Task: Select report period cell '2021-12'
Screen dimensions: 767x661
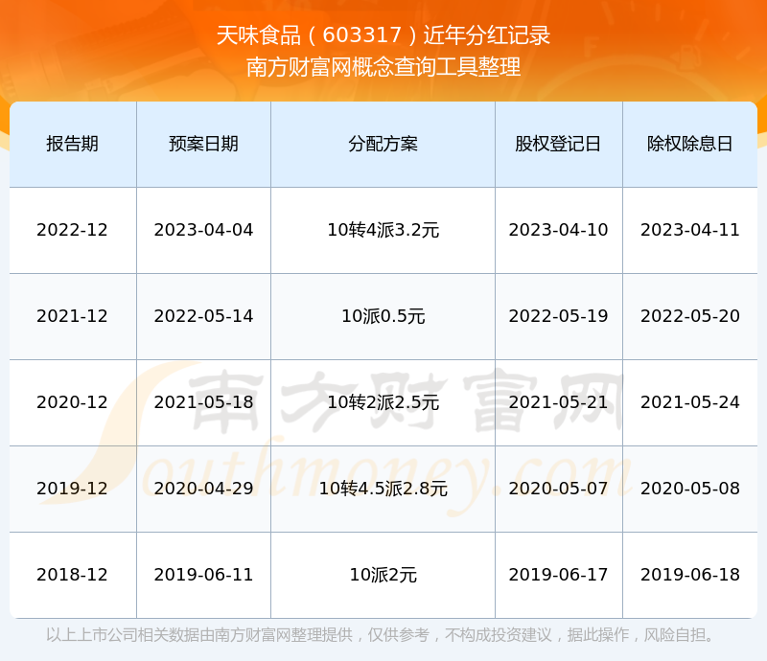Action: [x=73, y=316]
